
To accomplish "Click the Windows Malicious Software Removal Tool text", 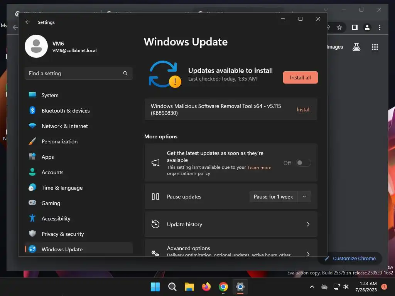I will click(216, 109).
